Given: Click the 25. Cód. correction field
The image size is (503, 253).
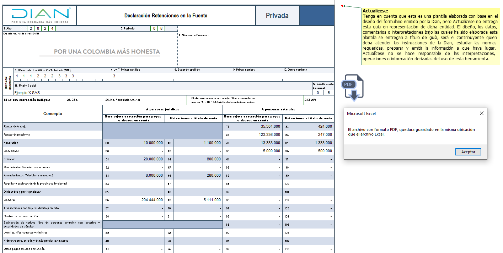Looking at the screenshot, I should [x=72, y=100].
